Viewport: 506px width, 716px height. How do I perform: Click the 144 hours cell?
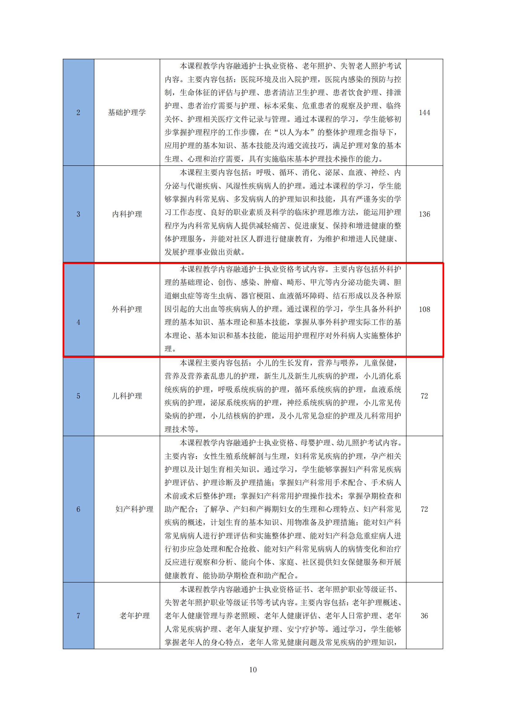[x=424, y=112]
